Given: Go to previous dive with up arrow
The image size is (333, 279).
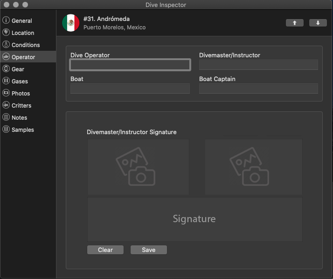Looking at the screenshot, I should [x=295, y=23].
